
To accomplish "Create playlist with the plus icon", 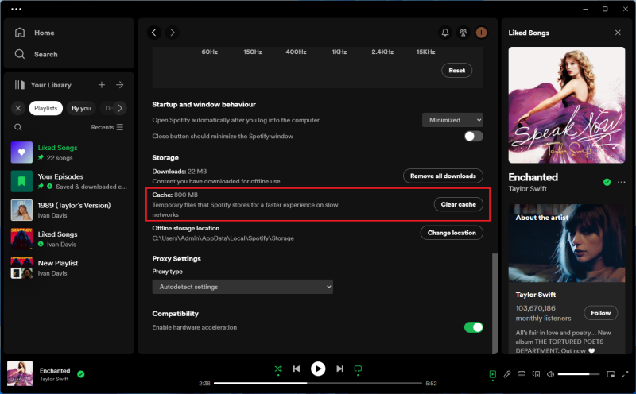I will pos(102,85).
